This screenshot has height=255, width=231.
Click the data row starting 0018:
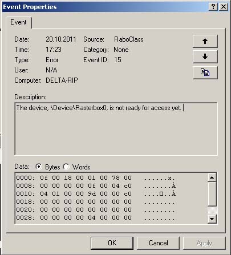pos(96,202)
